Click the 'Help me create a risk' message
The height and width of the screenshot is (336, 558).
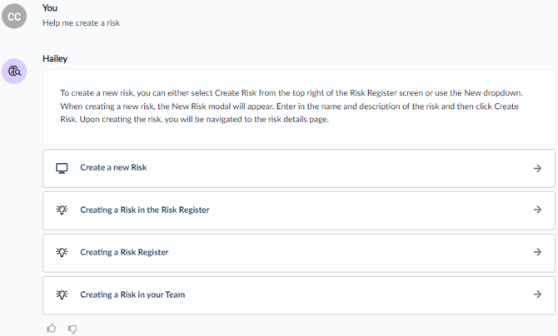click(x=82, y=22)
